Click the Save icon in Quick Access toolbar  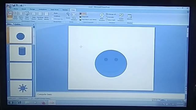[14, 5]
